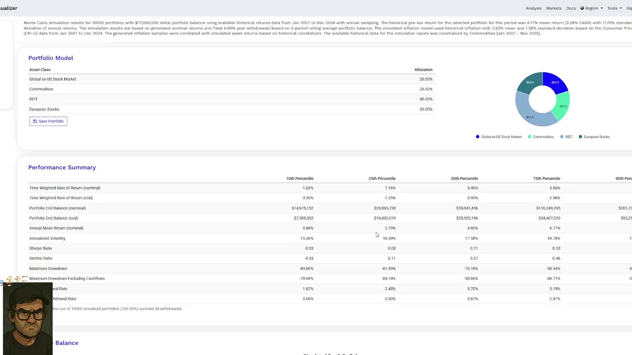This screenshot has width=632, height=355.
Task: Open the Docs link in navbar
Action: pos(571,8)
